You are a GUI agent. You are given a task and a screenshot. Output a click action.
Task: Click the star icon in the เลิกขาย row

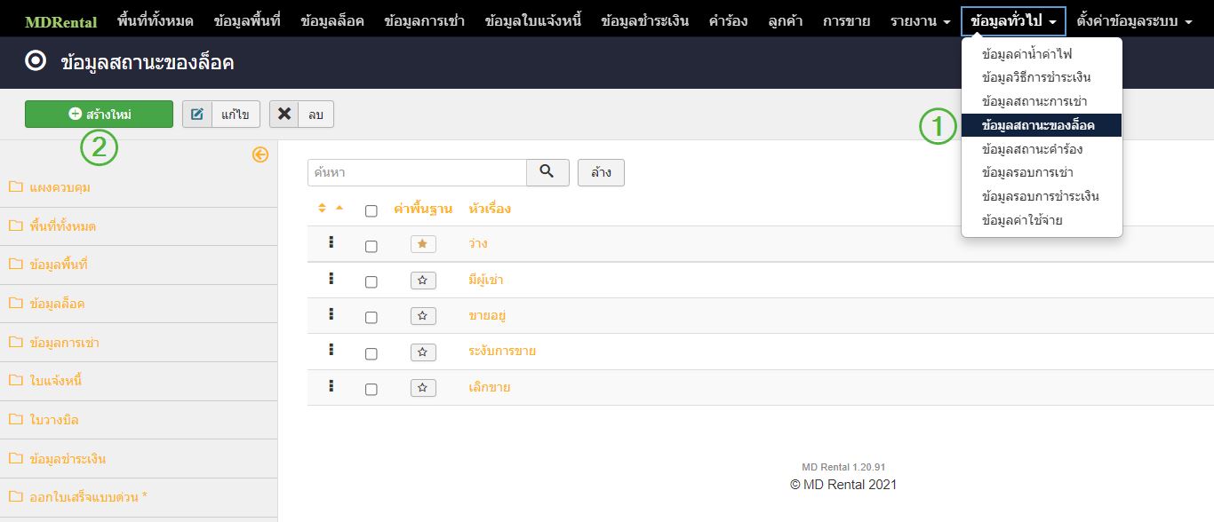point(423,388)
